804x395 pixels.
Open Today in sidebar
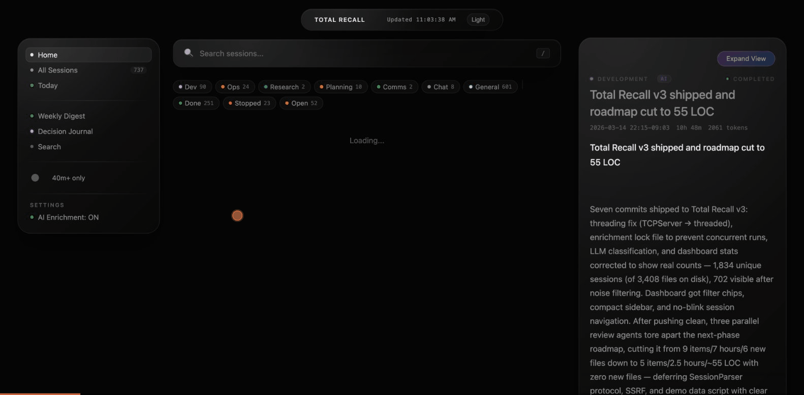(88, 85)
